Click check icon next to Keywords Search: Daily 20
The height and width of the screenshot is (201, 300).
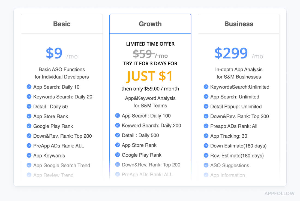pyautogui.click(x=29, y=97)
